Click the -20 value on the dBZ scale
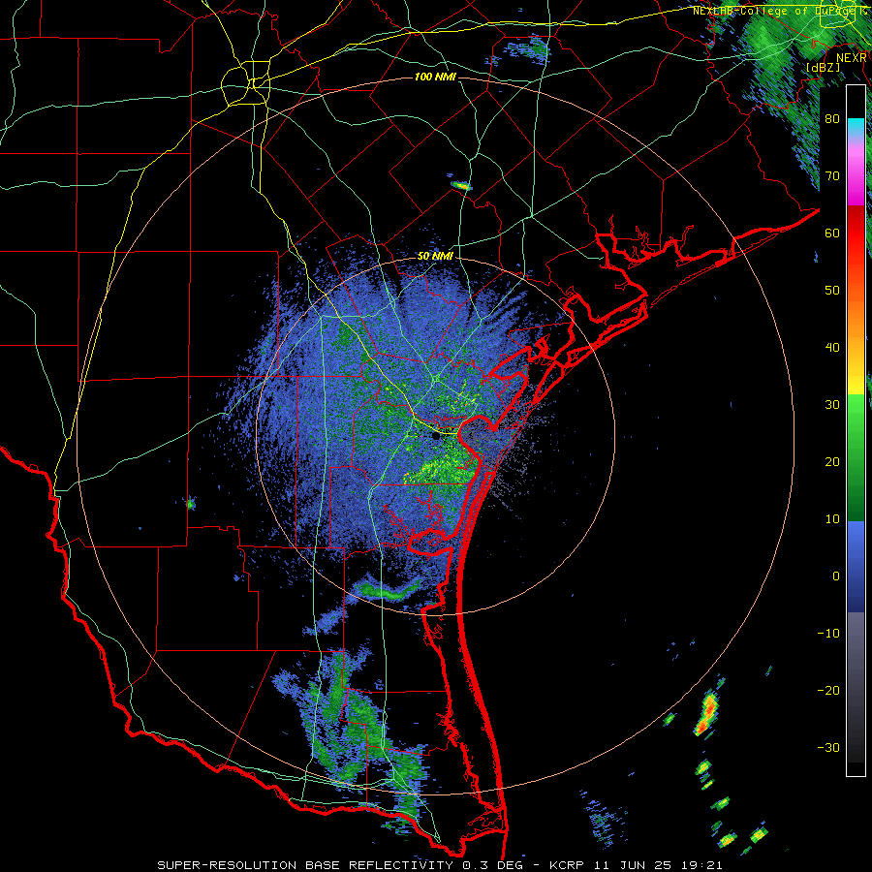 click(x=828, y=692)
